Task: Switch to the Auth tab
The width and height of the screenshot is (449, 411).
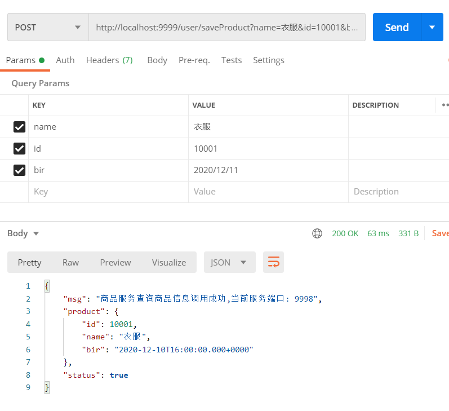Action: [x=65, y=60]
